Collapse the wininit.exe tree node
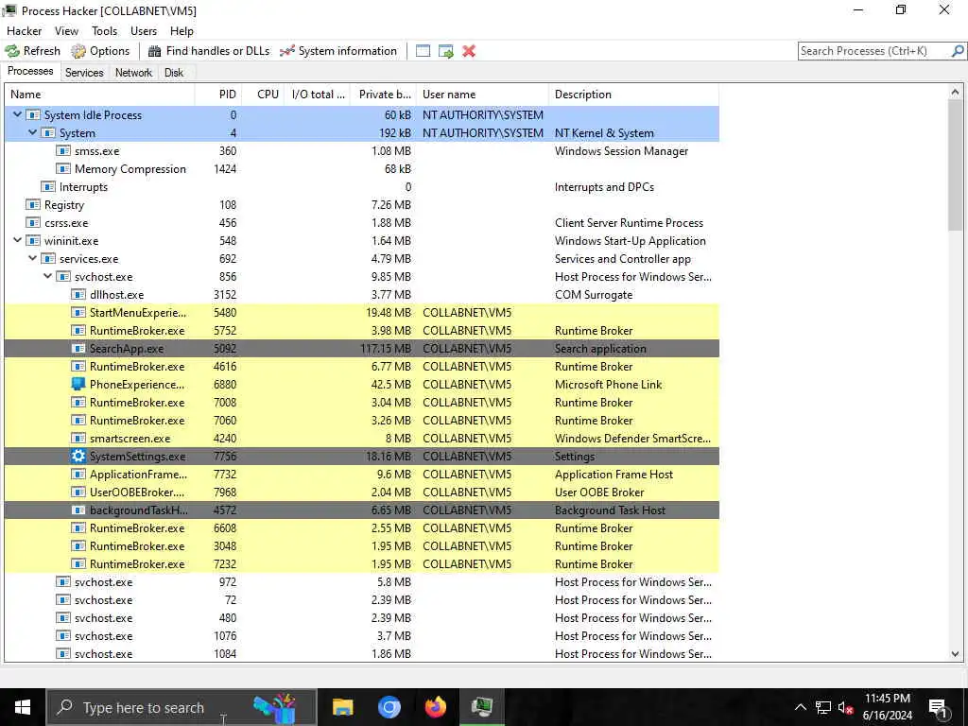The width and height of the screenshot is (968, 726). [x=17, y=240]
